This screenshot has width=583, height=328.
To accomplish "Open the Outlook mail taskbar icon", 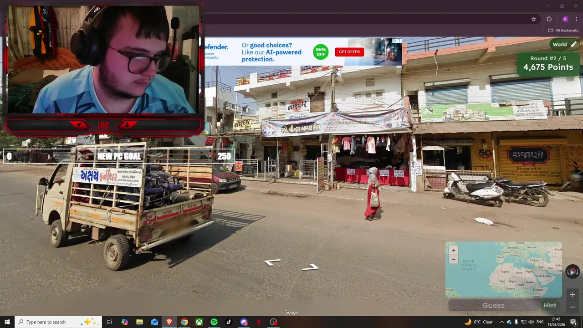I will pos(154,322).
